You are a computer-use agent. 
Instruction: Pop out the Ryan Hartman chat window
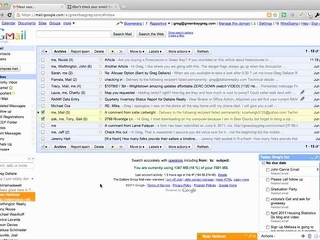(x=250, y=236)
